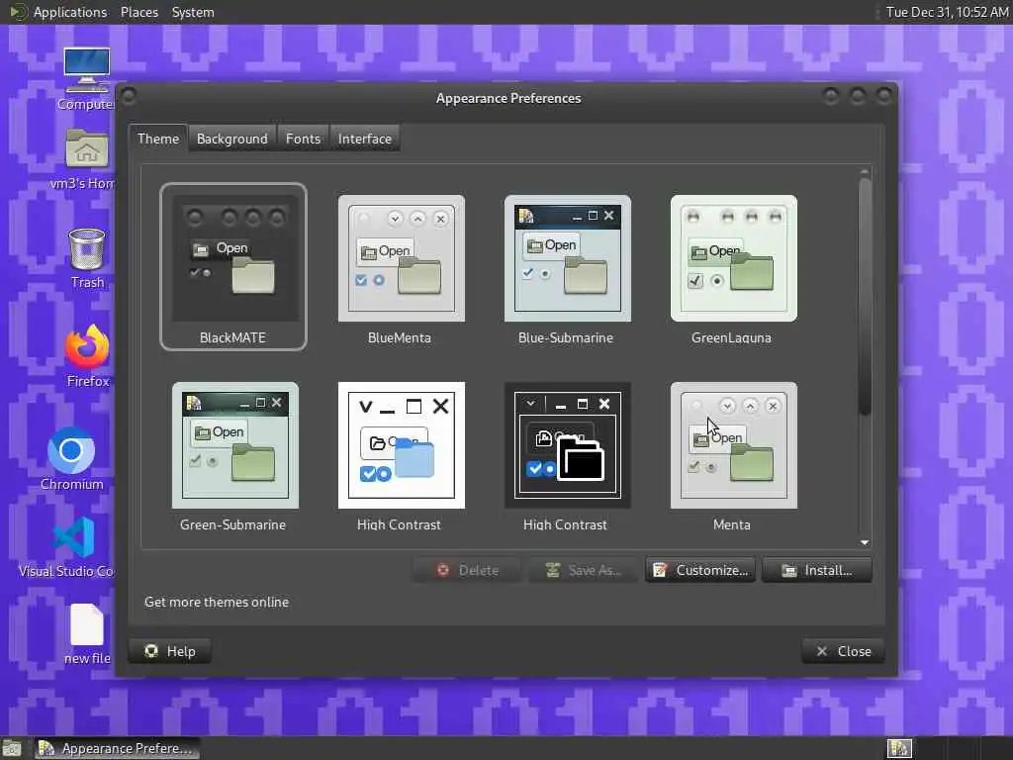1013x760 pixels.
Task: Open the Fonts tab
Action: pos(303,139)
